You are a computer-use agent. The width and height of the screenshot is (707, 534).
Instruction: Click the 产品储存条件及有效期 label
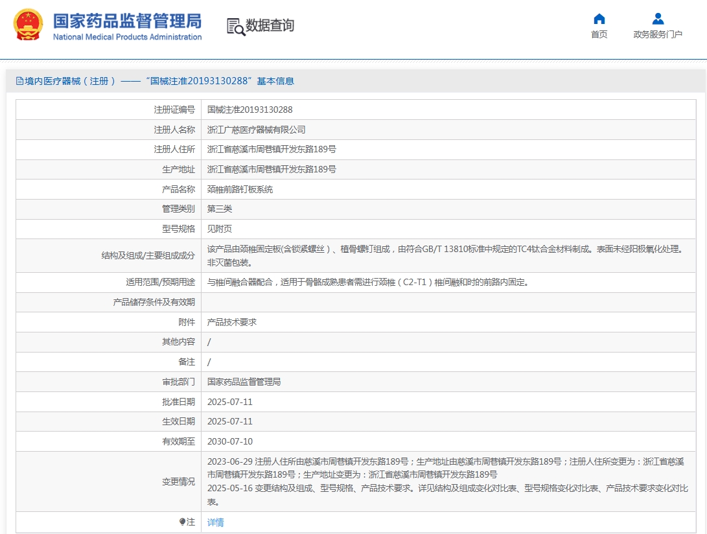[154, 302]
